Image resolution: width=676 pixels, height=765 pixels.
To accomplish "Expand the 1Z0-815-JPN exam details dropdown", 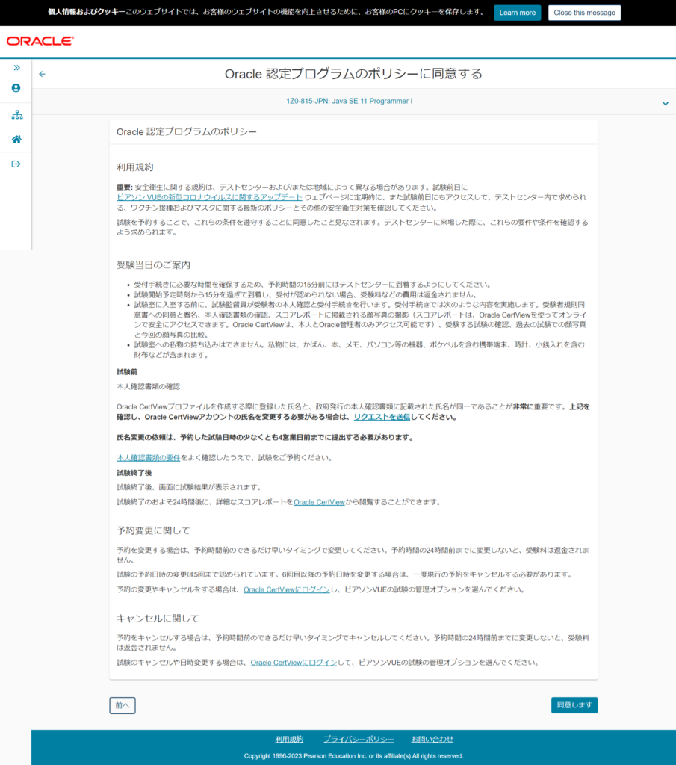I will [x=663, y=104].
